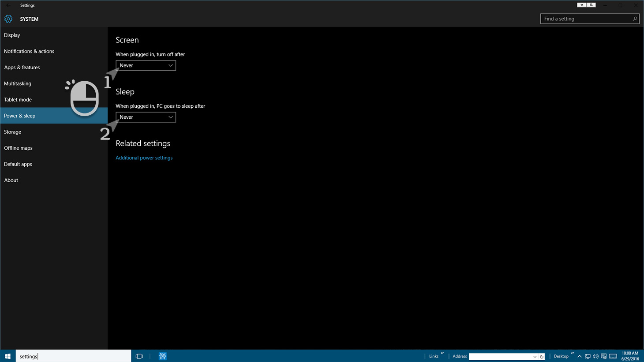Open the touch keyboard tray icon
This screenshot has height=362, width=644.
[613, 356]
